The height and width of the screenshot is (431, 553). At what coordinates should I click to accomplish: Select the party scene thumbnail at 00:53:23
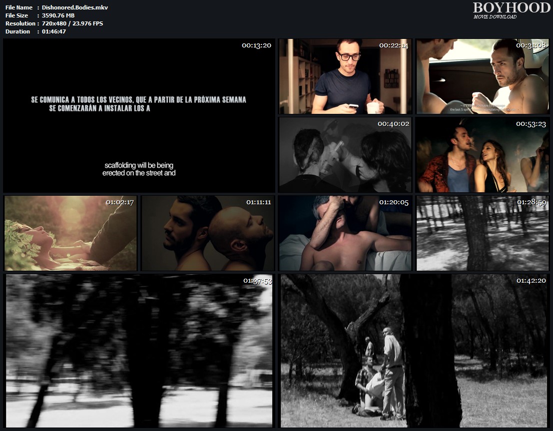pyautogui.click(x=482, y=155)
